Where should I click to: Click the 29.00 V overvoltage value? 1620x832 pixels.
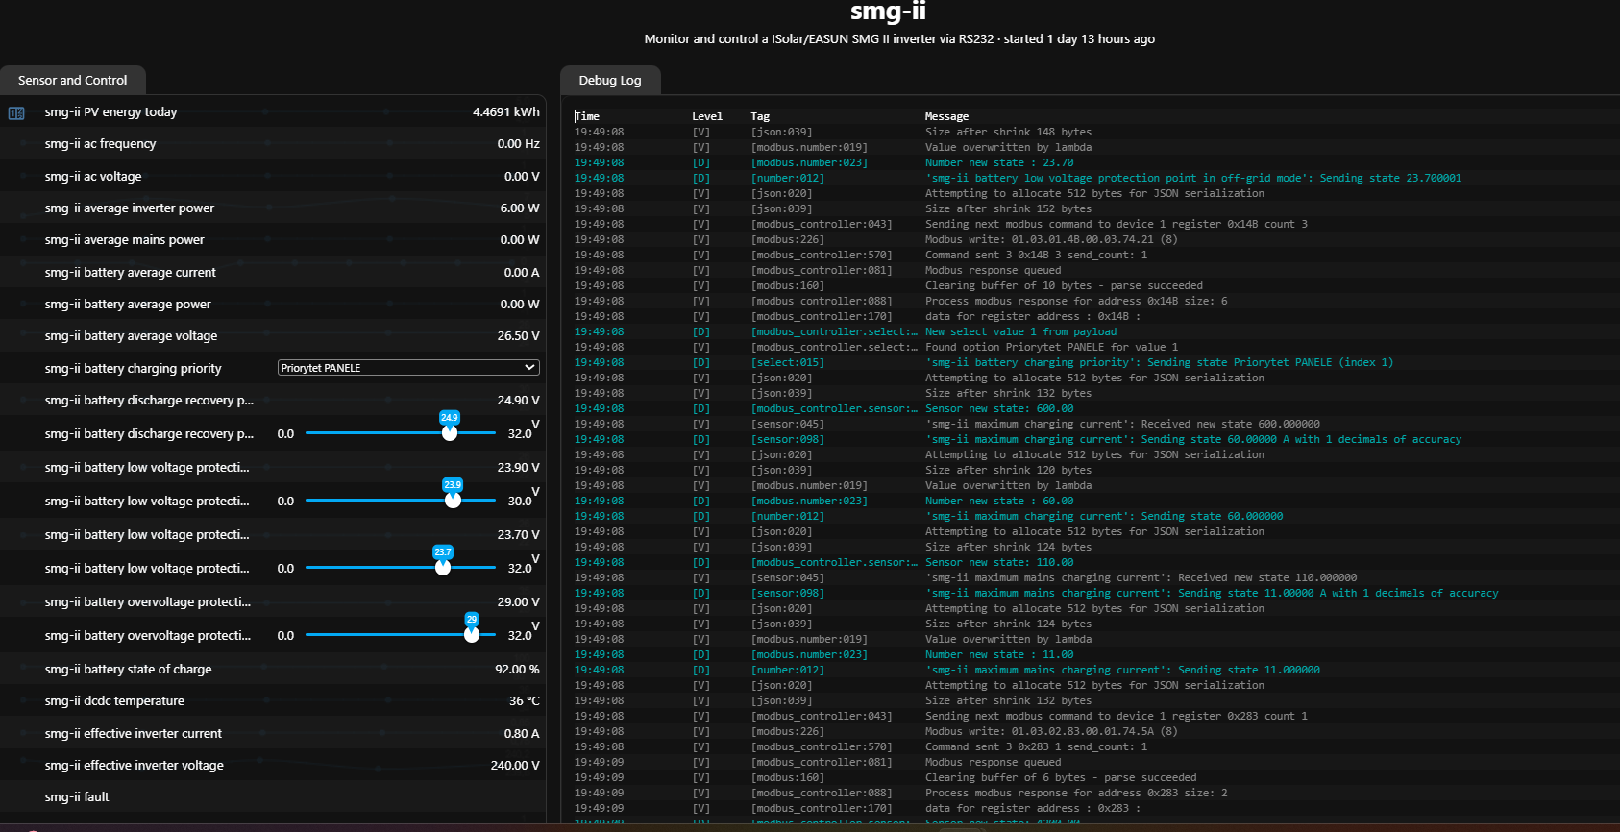pyautogui.click(x=519, y=602)
